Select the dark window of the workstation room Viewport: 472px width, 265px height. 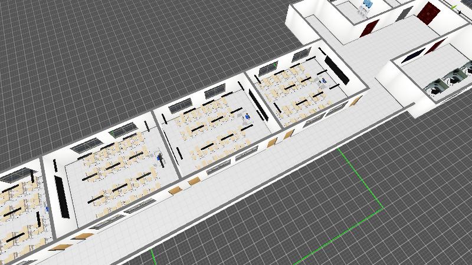(412, 55)
